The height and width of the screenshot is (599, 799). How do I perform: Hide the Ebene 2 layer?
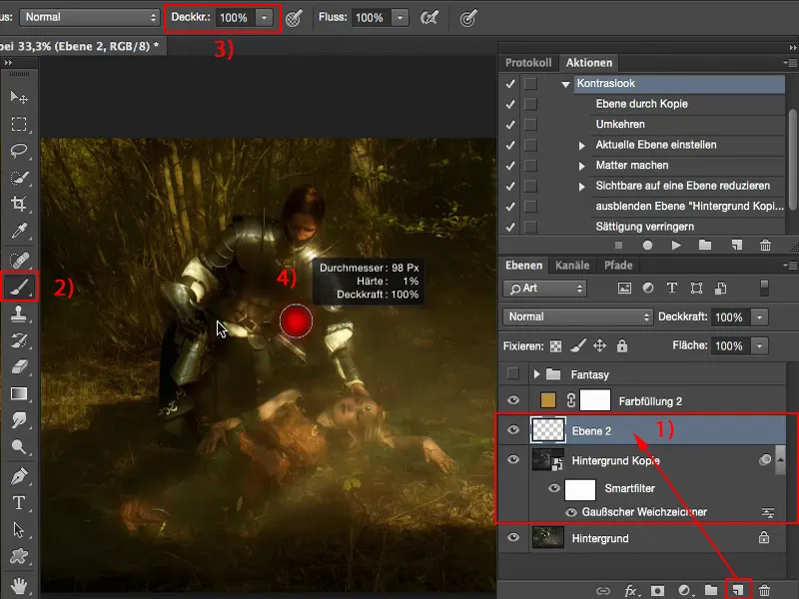513,430
